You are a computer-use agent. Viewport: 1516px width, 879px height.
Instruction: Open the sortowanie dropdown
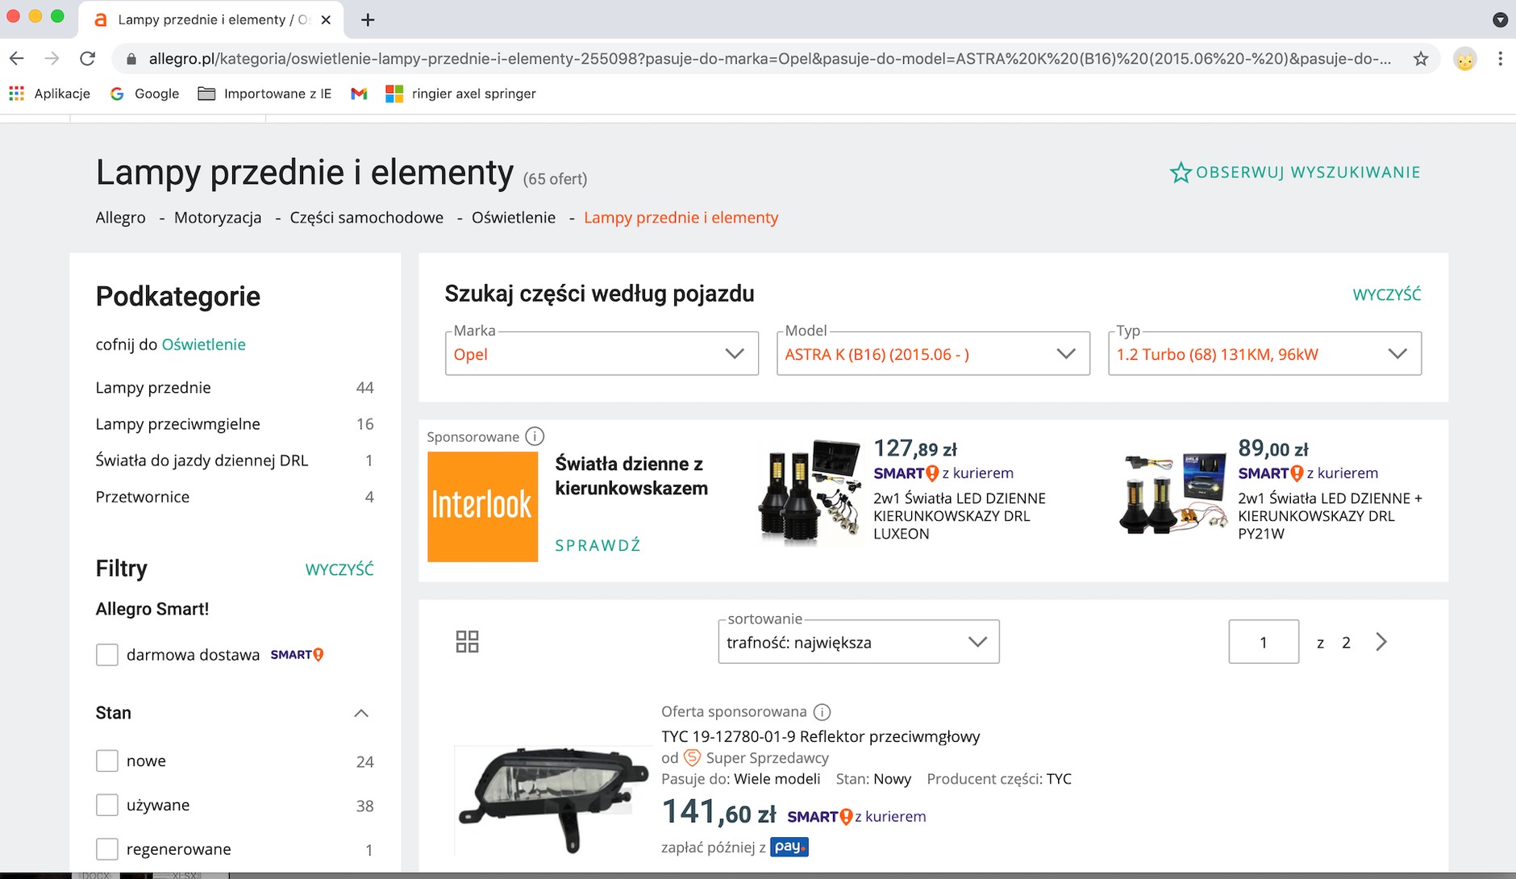coord(858,642)
